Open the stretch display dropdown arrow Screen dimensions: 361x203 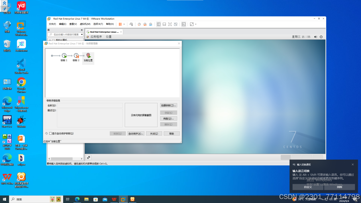point(196,24)
